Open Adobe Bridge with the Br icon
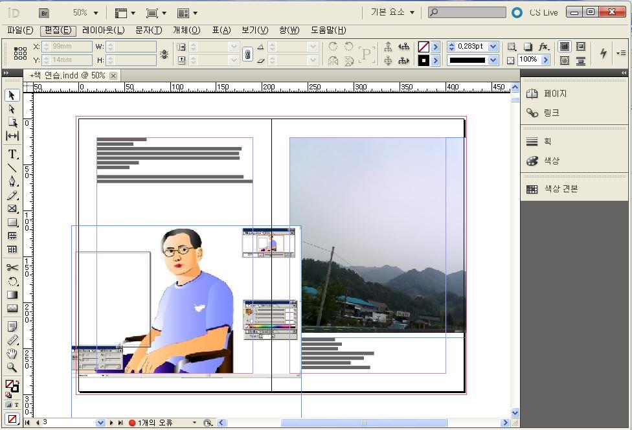 [44, 12]
